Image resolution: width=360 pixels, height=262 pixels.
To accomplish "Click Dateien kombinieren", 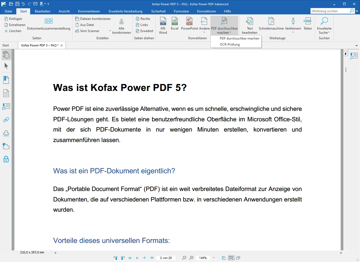I will (93, 19).
